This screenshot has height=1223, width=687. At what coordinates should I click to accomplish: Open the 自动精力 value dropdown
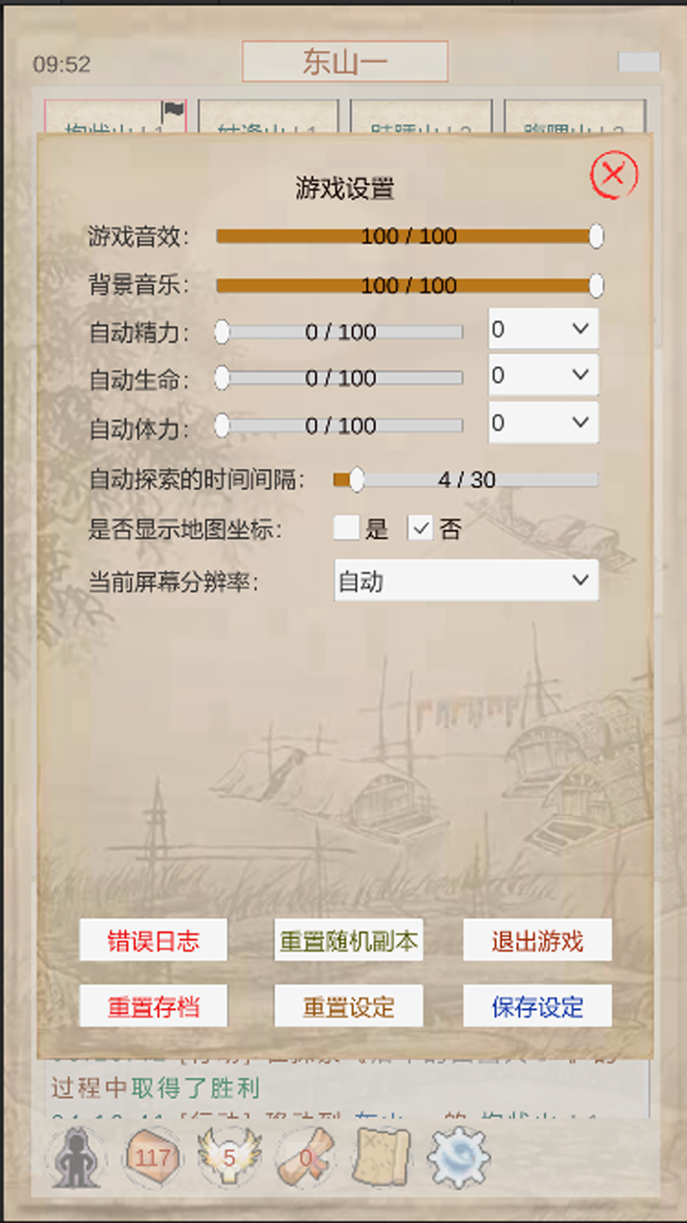542,328
